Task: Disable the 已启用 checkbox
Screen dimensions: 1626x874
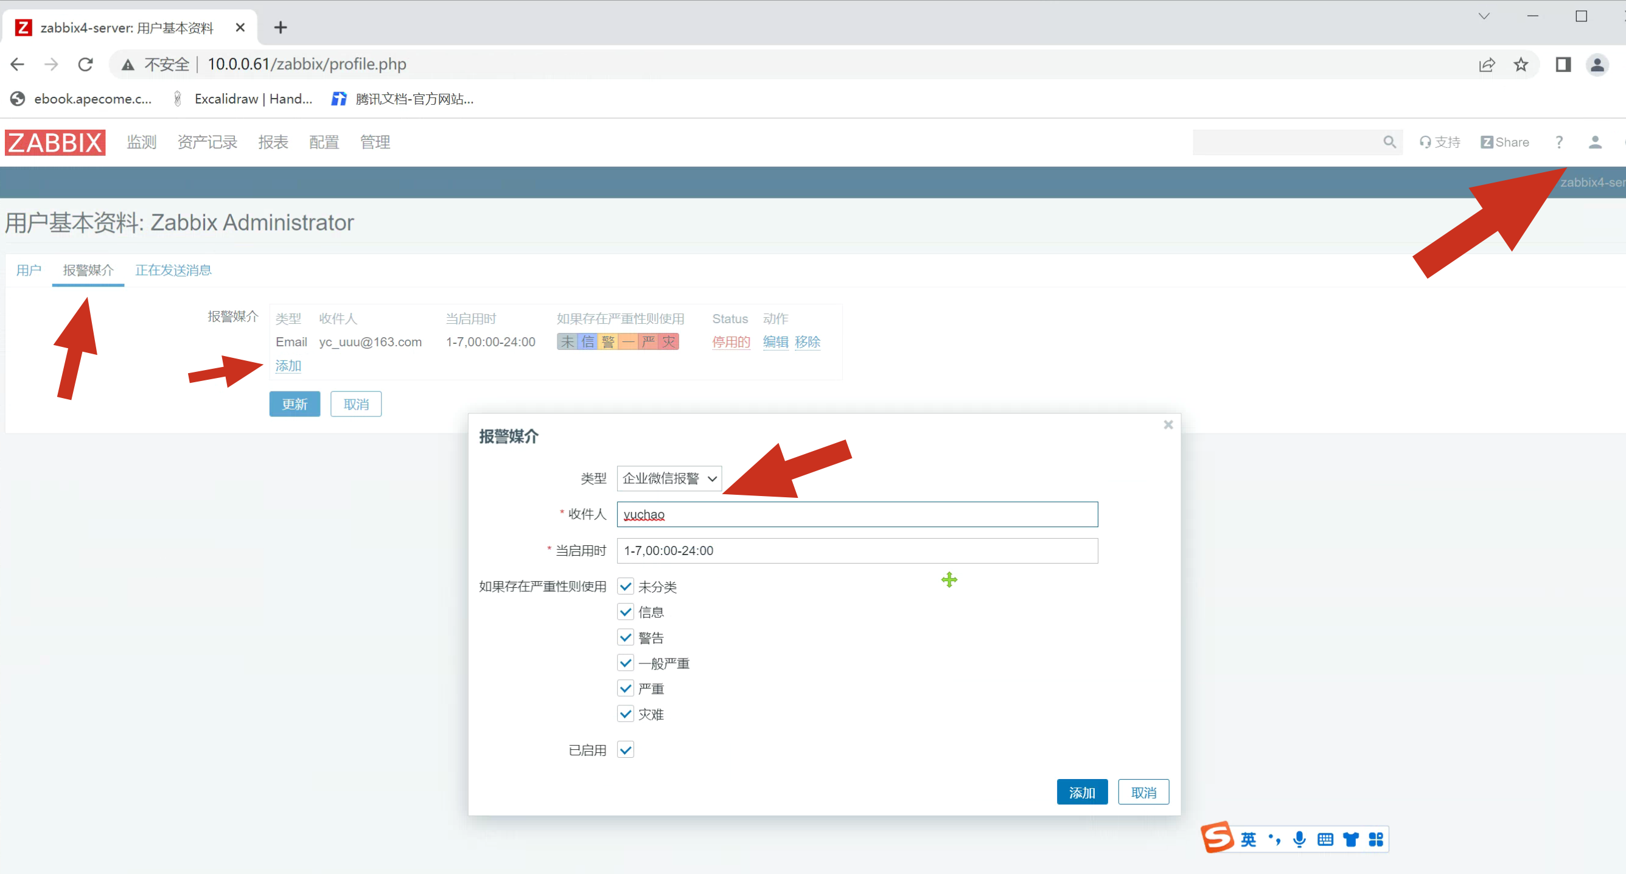Action: (x=625, y=750)
